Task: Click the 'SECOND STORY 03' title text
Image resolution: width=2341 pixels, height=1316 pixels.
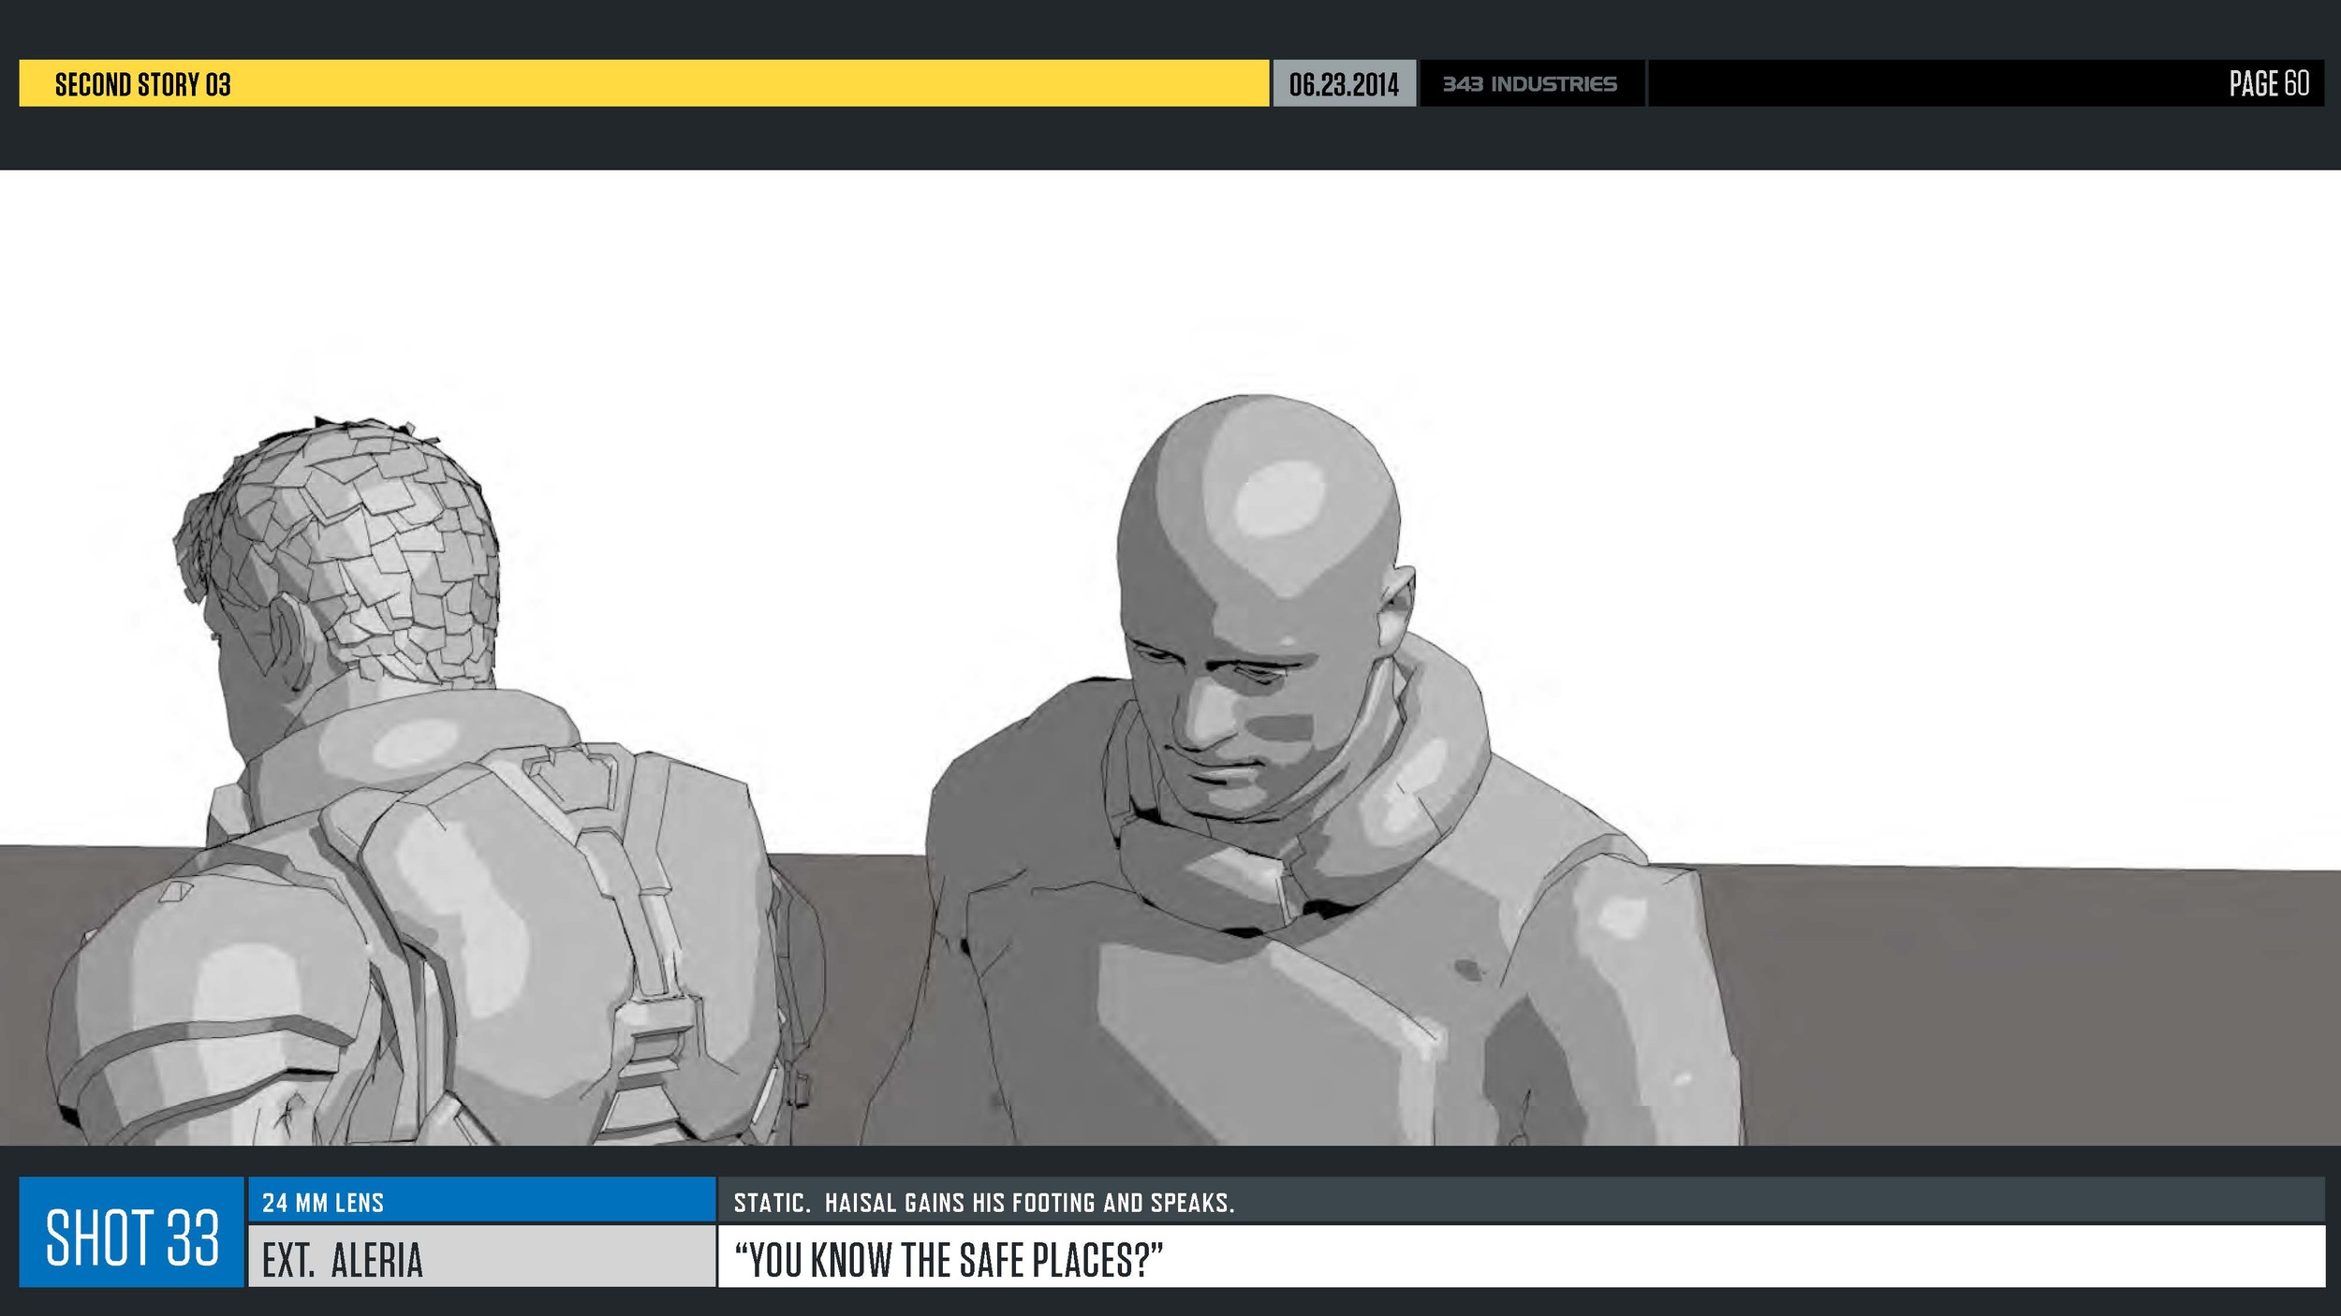Action: point(142,84)
